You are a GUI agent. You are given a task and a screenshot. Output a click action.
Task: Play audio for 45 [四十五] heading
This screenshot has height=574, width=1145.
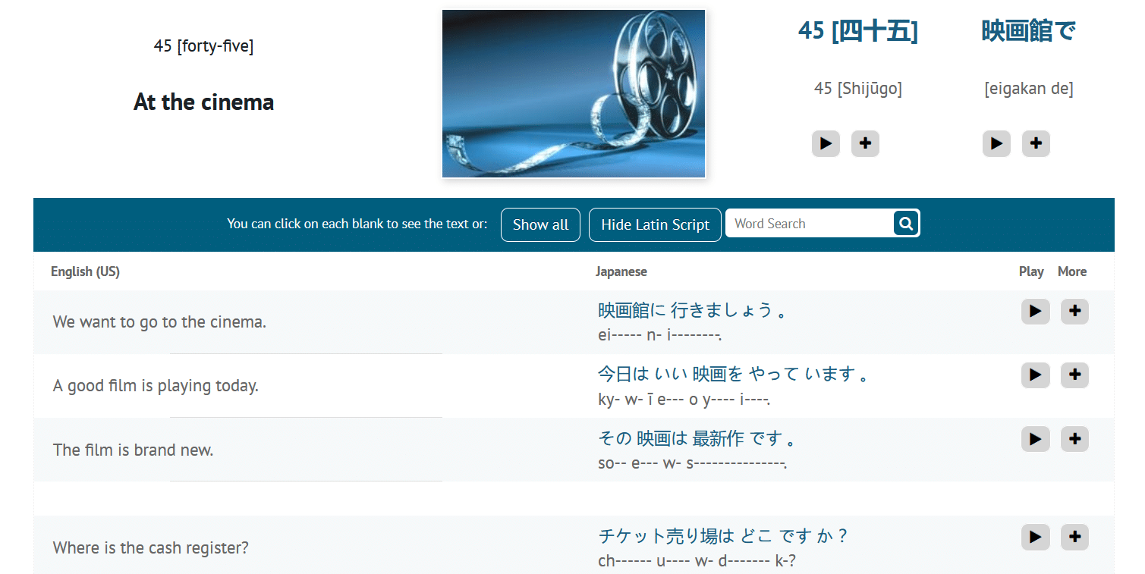point(826,143)
